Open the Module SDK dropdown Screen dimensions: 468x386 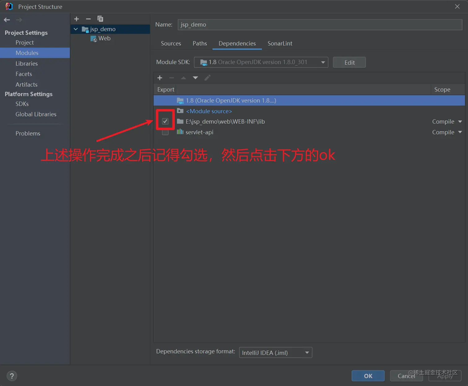[x=261, y=62]
